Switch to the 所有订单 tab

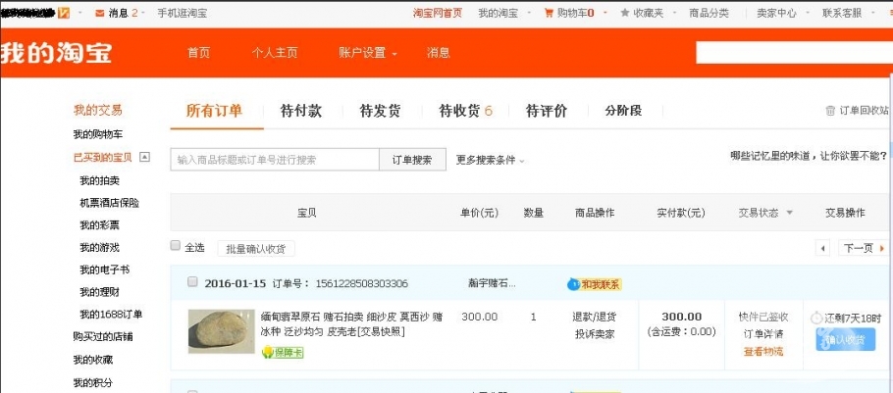click(215, 111)
